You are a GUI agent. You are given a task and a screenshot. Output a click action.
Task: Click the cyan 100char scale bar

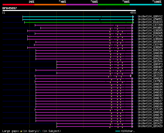[x=118, y=131]
